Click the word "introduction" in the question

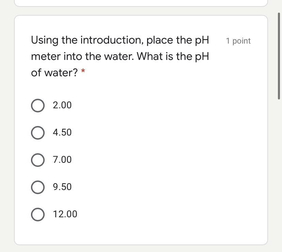click(112, 40)
